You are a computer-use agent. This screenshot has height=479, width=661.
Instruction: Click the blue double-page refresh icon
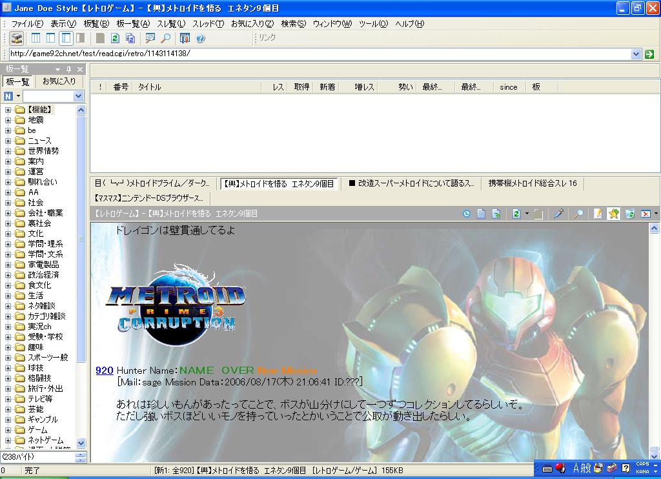tap(130, 38)
